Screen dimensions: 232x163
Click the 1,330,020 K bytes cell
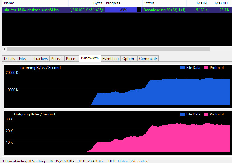(86, 10)
